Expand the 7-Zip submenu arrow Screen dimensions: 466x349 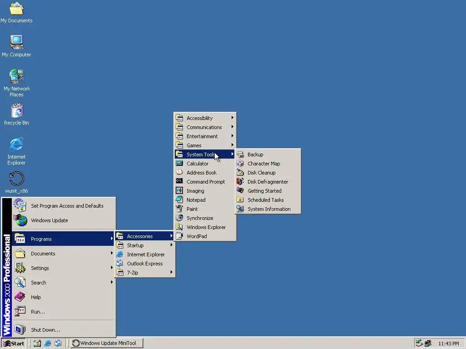172,272
